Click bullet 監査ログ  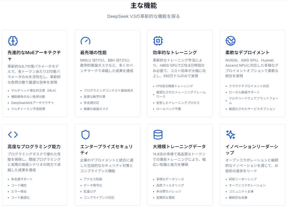pyautogui.click(x=90, y=191)
